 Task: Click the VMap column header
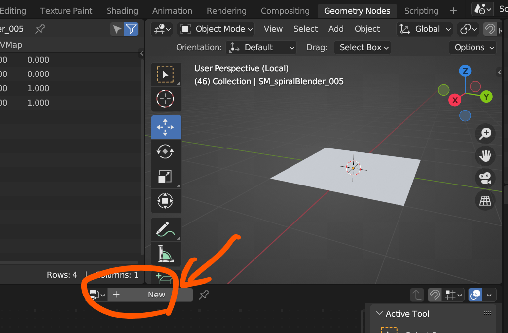coord(11,45)
